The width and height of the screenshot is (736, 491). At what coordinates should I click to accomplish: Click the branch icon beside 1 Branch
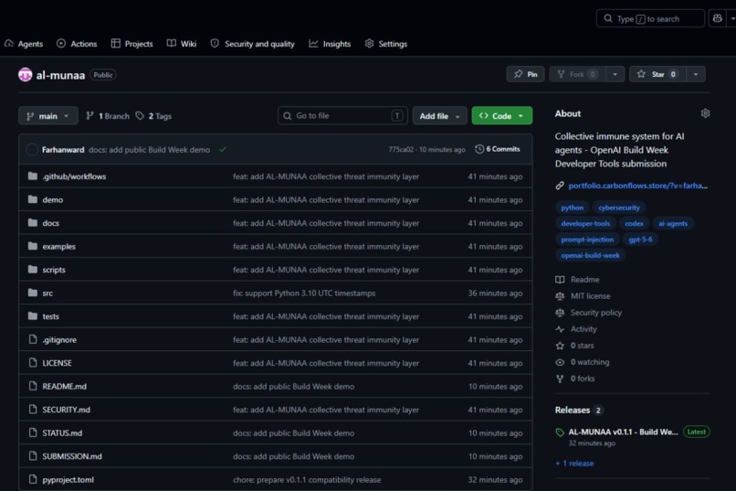coord(89,115)
